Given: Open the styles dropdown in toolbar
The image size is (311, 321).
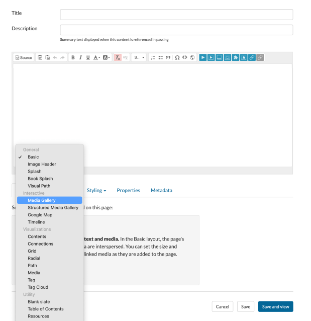Looking at the screenshot, I should click(139, 58).
